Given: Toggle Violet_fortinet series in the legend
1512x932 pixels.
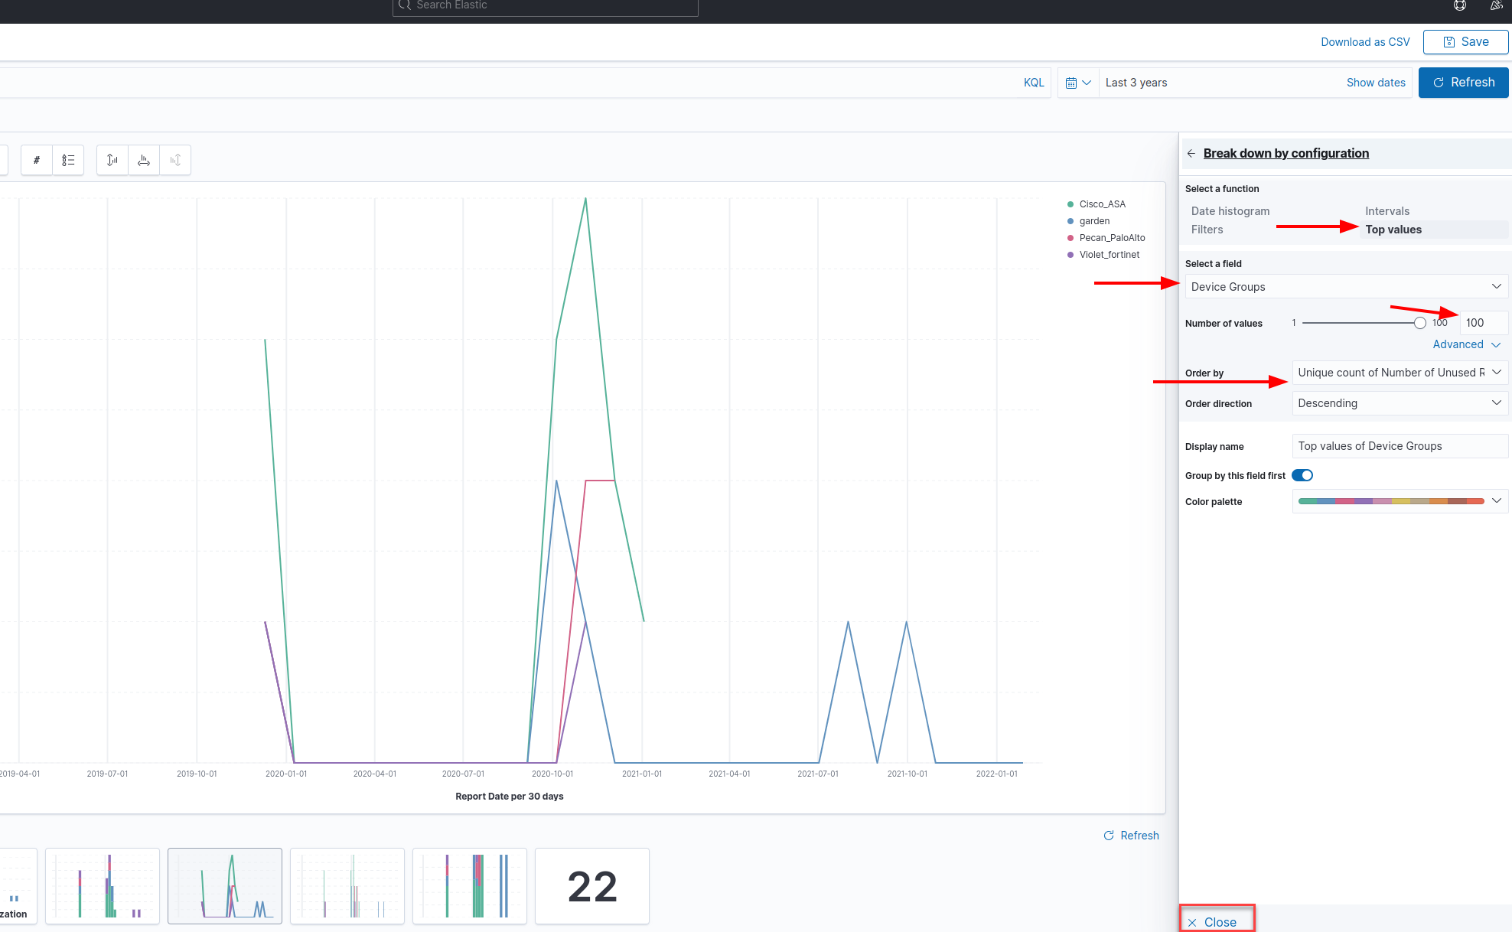Looking at the screenshot, I should click(1109, 255).
